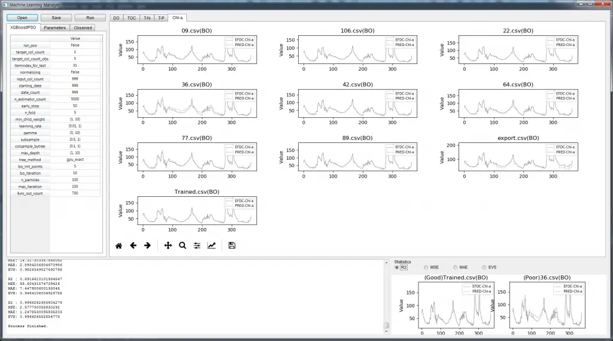Viewport: 613px width, 341px height.
Task: Click the target_col_count value cell
Action: pyautogui.click(x=75, y=52)
